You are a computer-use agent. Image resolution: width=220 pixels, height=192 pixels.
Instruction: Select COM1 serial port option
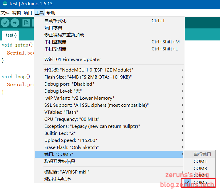[200, 161]
